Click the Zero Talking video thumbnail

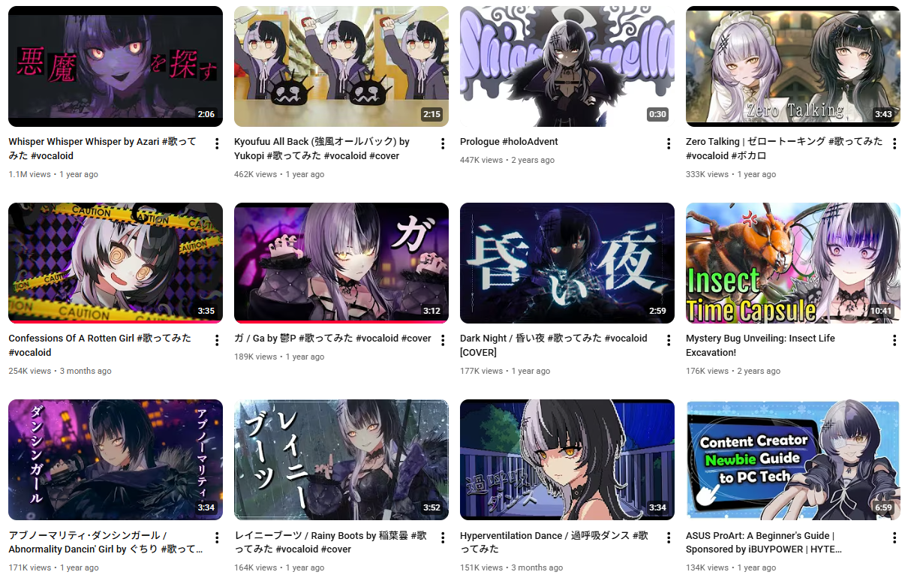click(793, 66)
